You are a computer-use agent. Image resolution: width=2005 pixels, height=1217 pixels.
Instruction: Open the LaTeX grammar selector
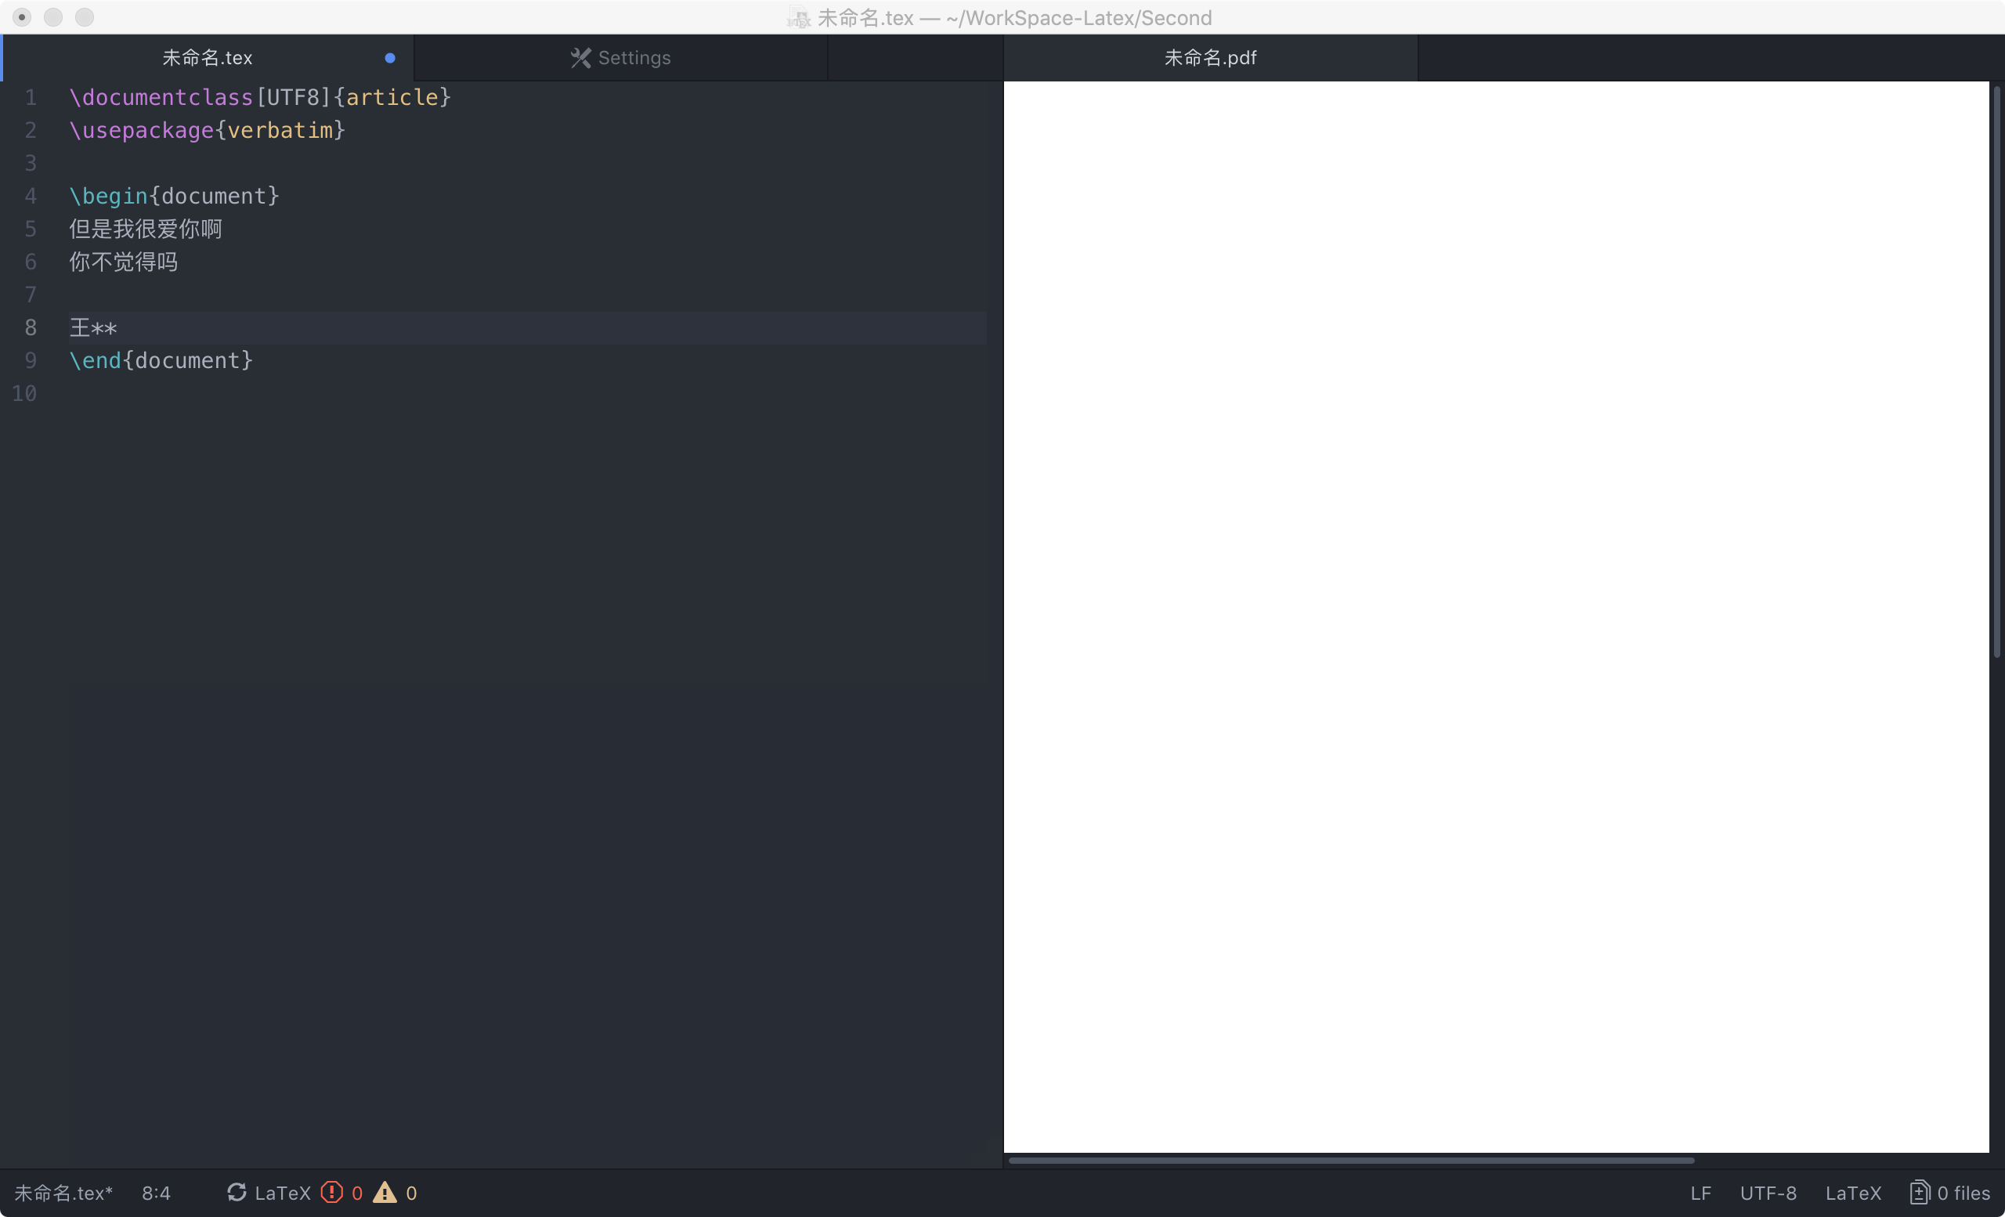[x=1853, y=1193]
